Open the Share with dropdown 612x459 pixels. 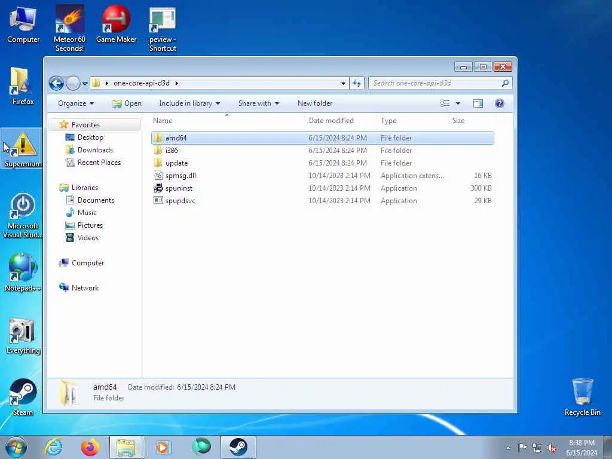(x=259, y=103)
